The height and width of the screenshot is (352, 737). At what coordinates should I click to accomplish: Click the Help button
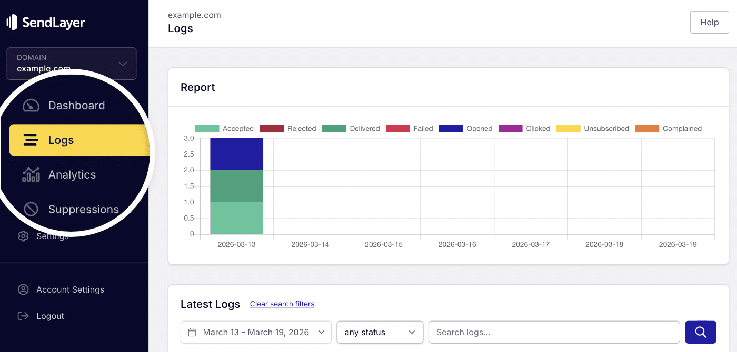[x=709, y=23]
